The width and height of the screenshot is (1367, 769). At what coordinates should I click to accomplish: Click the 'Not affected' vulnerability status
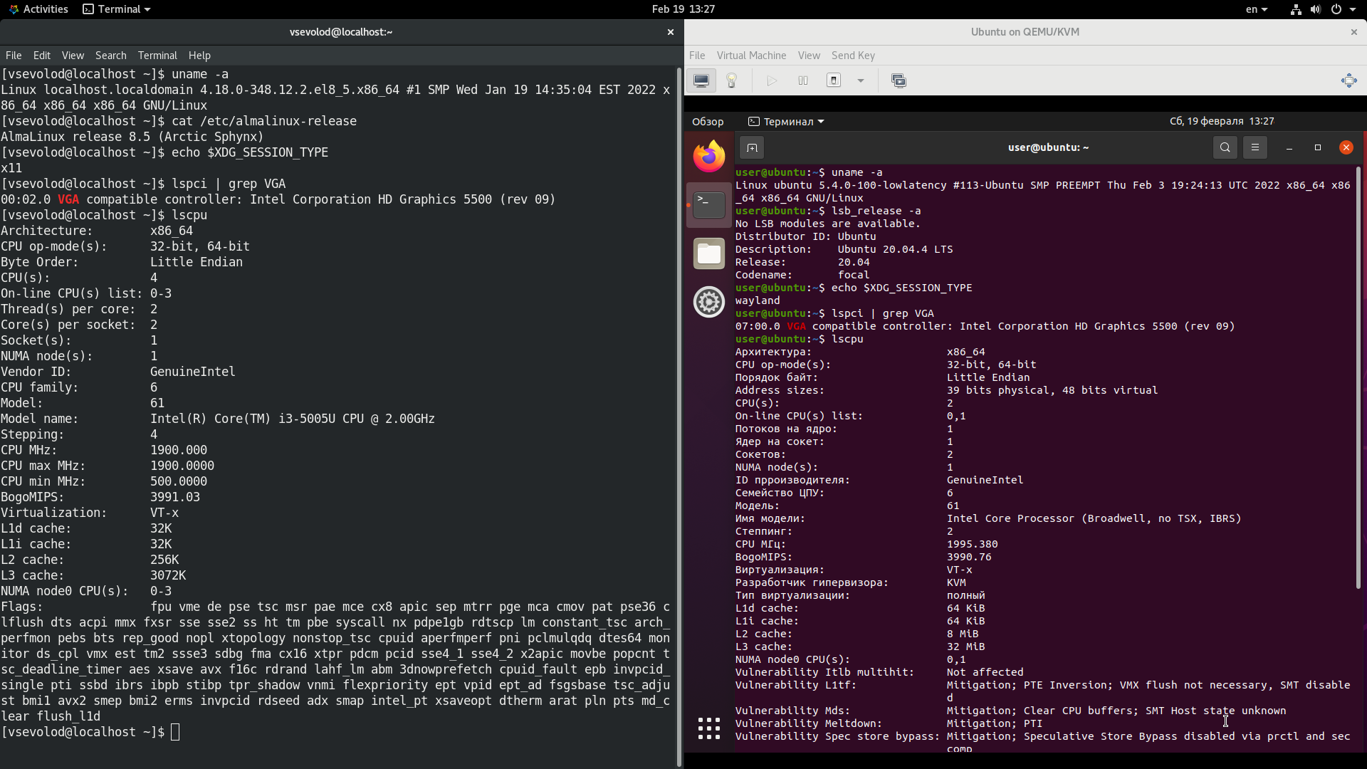[985, 672]
